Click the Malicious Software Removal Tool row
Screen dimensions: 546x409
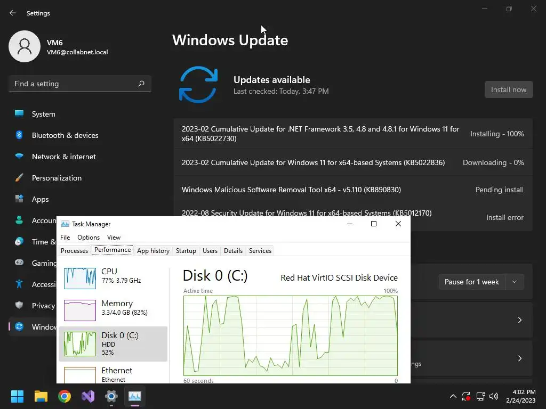[x=353, y=190]
